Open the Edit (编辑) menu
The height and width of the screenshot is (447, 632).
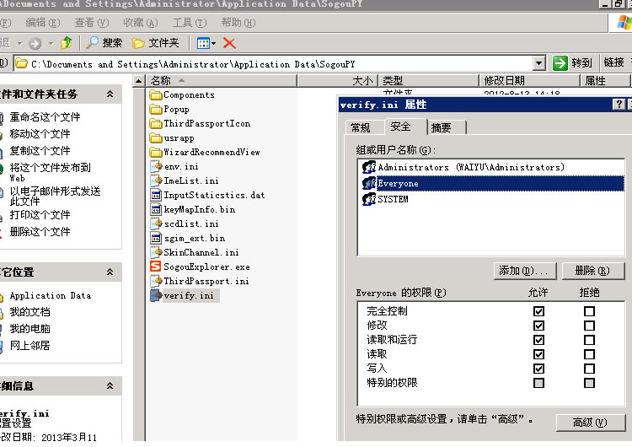(x=43, y=23)
